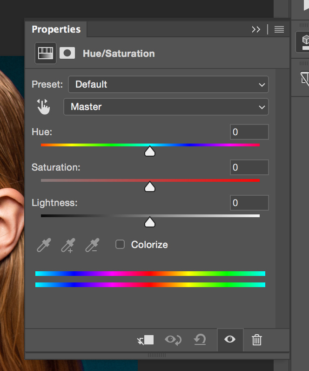Click the Hue/Saturation adjustment icon
This screenshot has height=371, width=309.
46,53
